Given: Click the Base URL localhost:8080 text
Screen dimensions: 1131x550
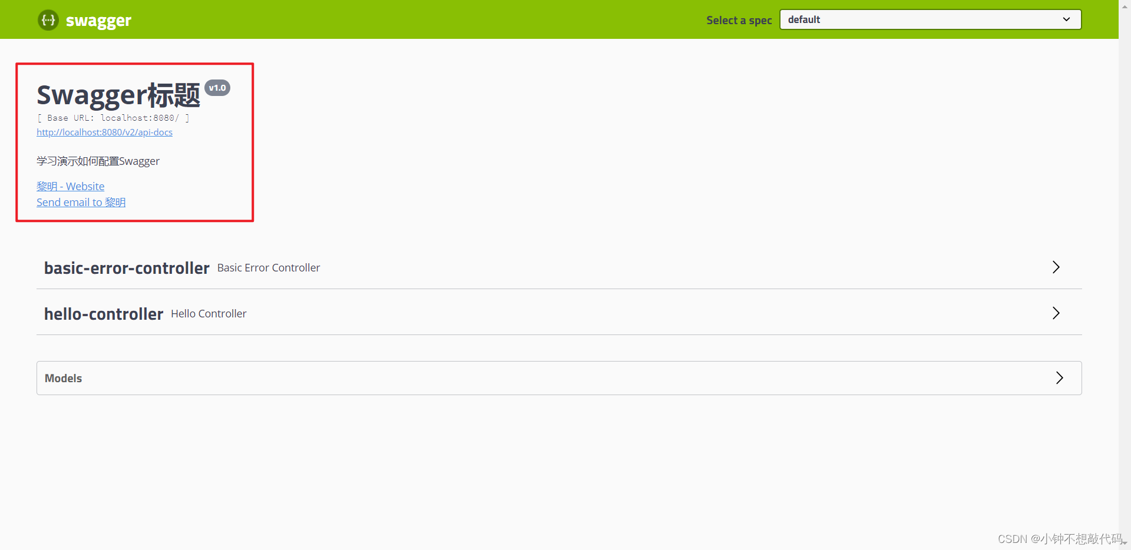Looking at the screenshot, I should [113, 118].
